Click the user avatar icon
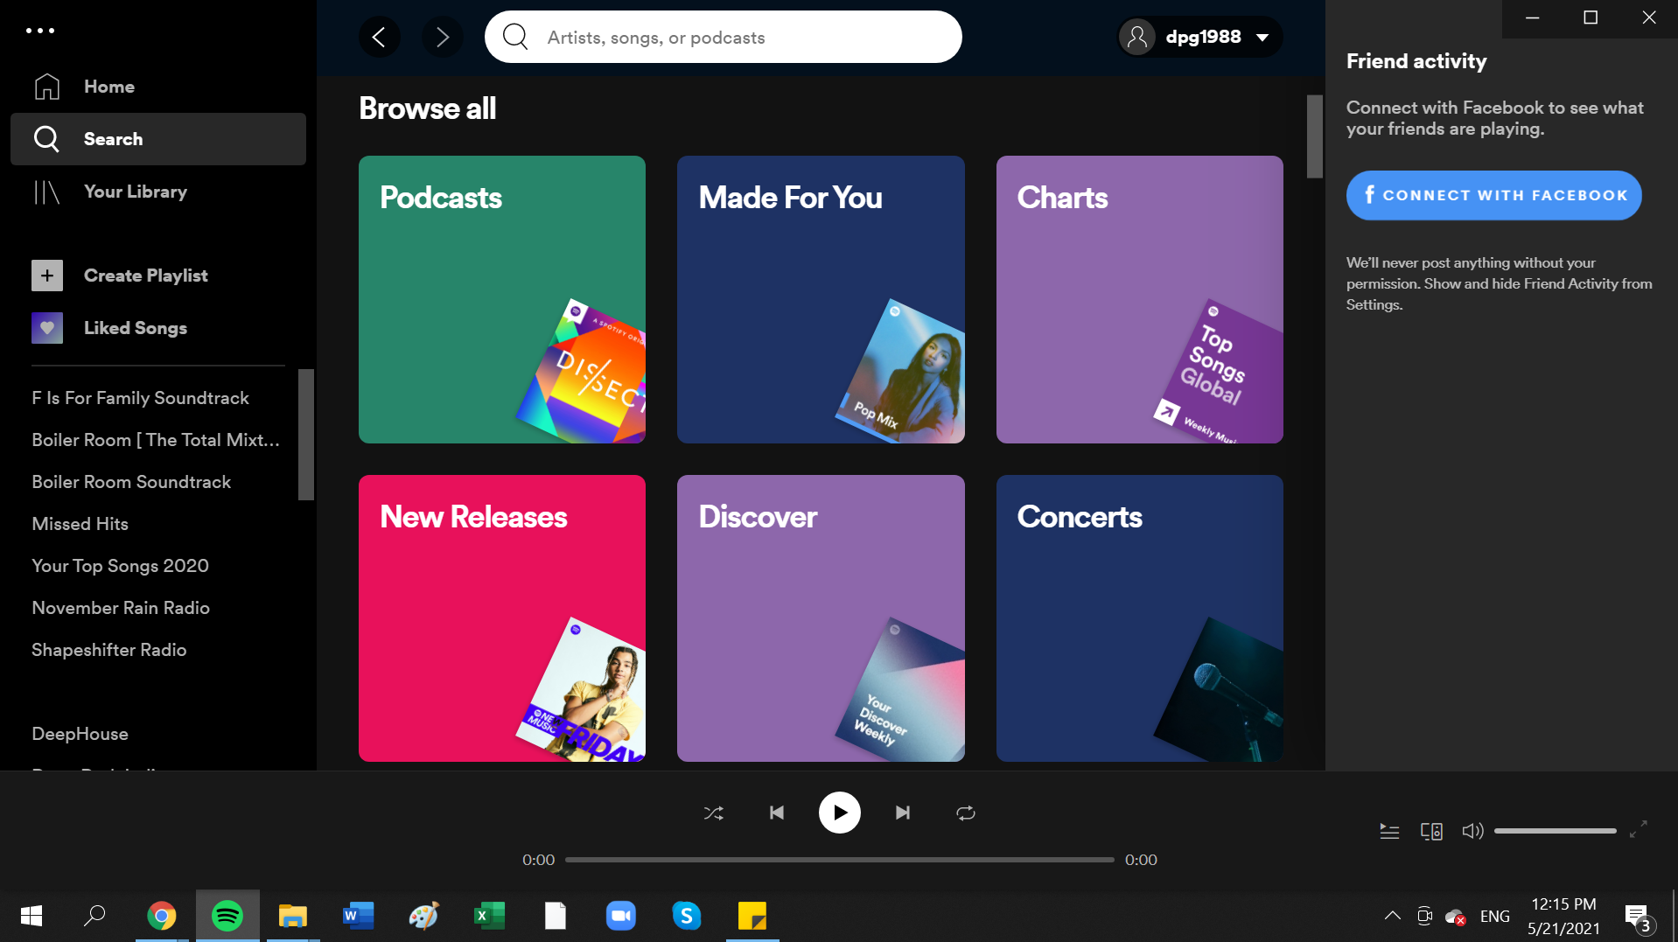This screenshot has height=942, width=1678. click(x=1137, y=37)
